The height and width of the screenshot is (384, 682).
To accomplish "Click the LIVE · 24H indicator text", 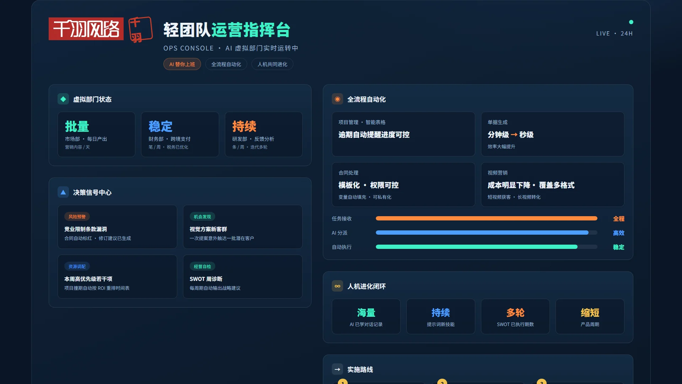I will pyautogui.click(x=615, y=33).
